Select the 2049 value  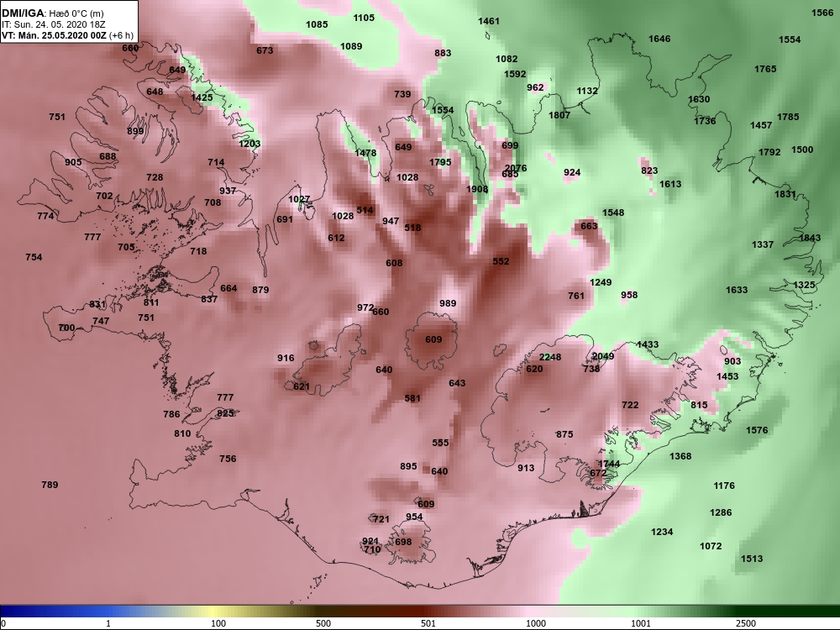(x=603, y=356)
